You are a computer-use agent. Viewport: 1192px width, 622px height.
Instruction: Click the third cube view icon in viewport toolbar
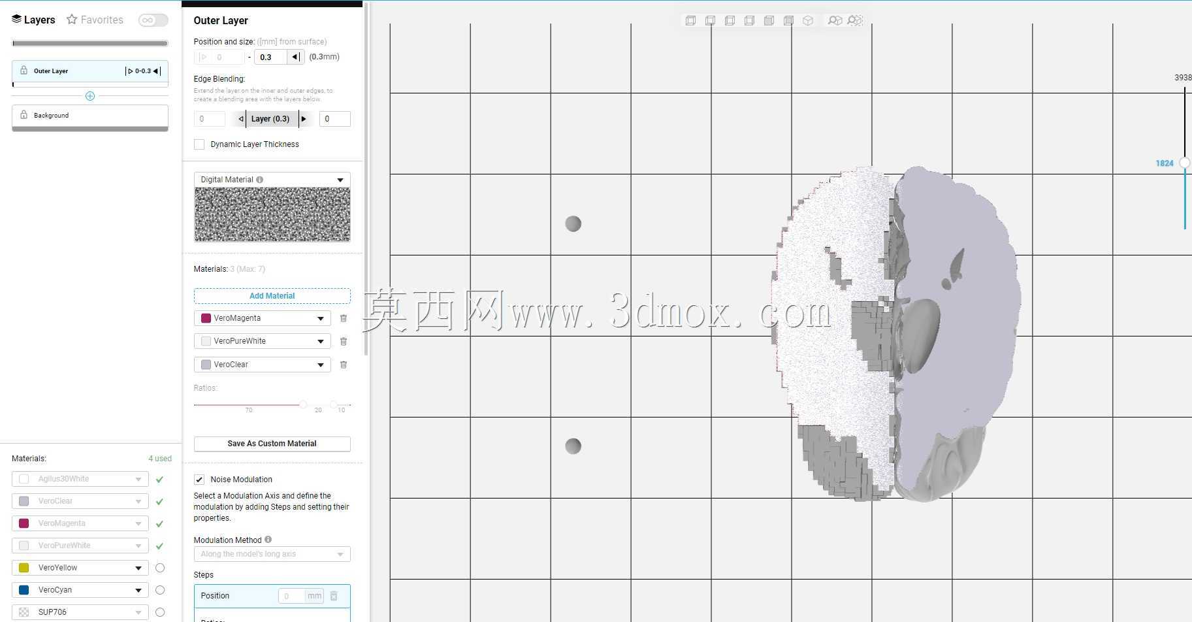730,21
